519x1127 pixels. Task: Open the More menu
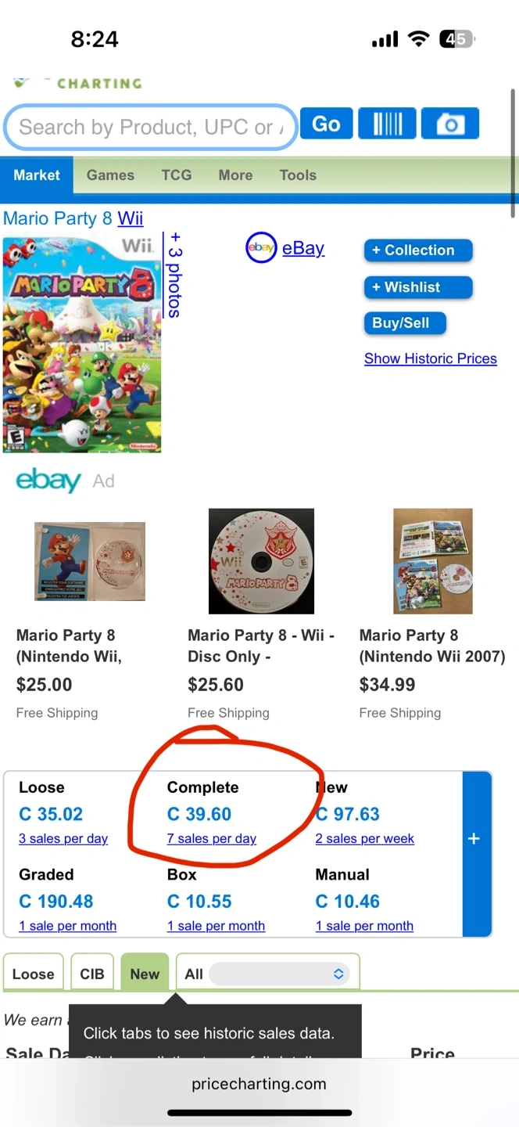pyautogui.click(x=235, y=175)
